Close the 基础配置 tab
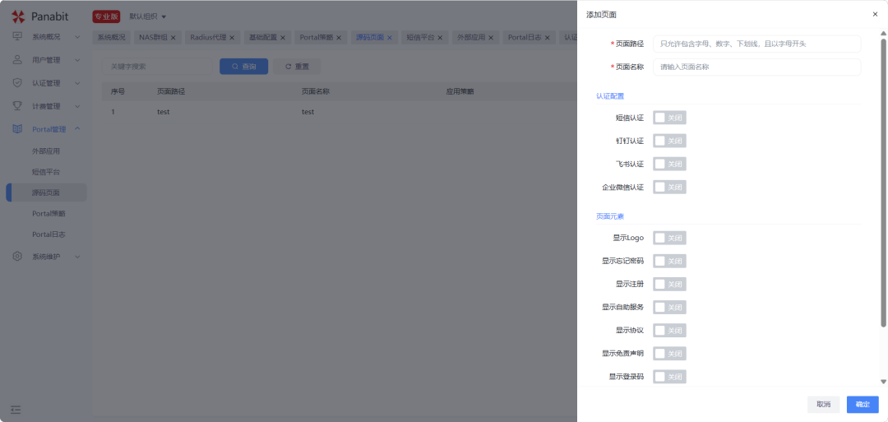This screenshot has width=888, height=422. tap(283, 37)
